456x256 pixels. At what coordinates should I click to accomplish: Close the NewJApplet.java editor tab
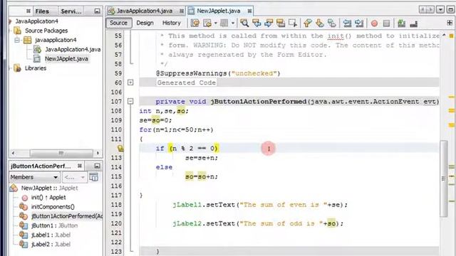(x=249, y=11)
